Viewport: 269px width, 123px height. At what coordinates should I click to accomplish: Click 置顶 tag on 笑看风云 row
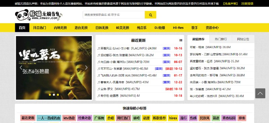(x=166, y=48)
